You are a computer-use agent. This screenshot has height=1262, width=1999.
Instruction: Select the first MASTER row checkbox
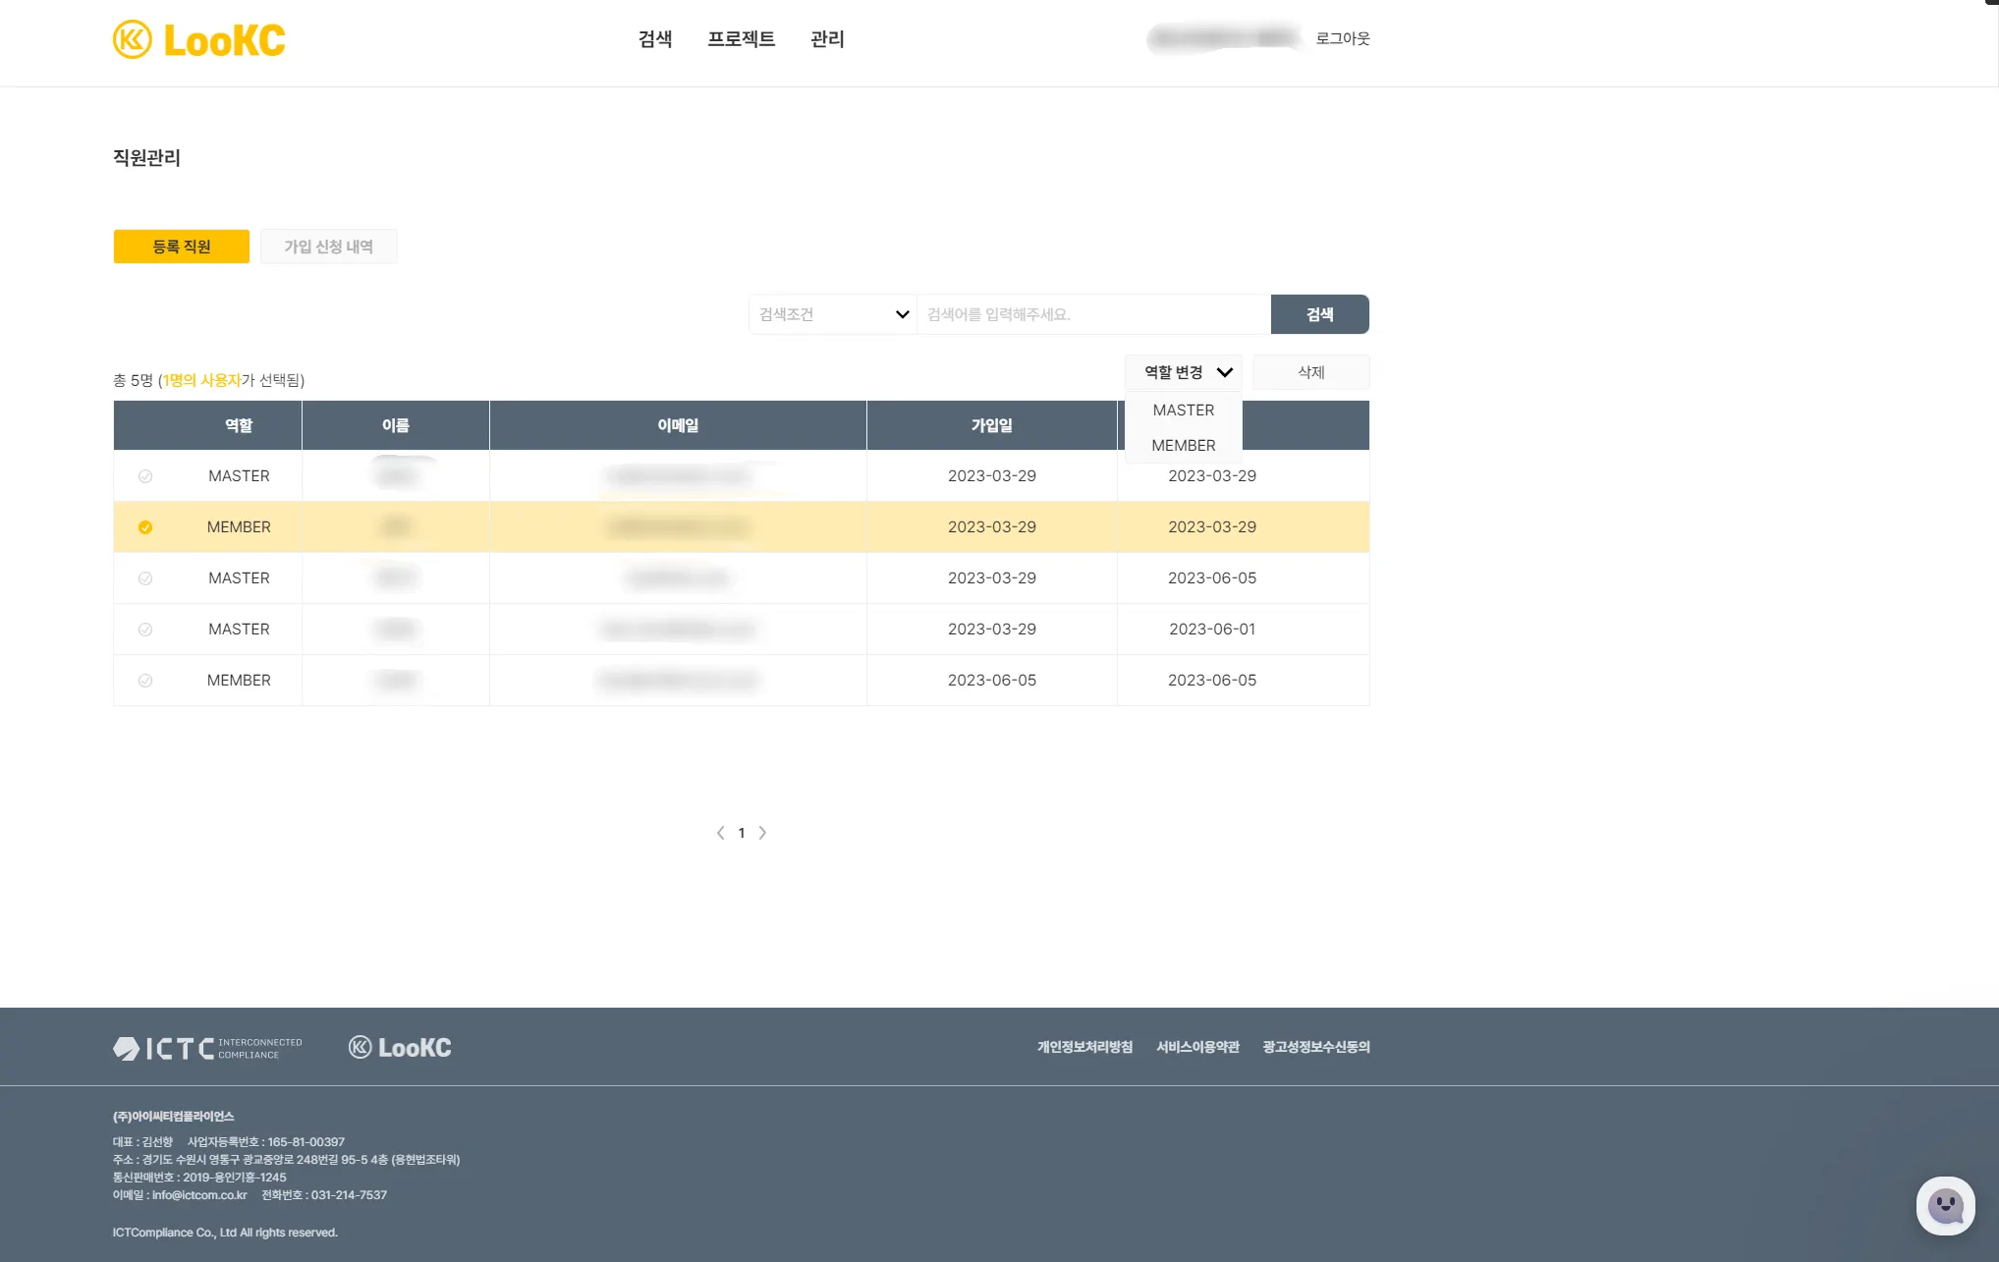(145, 476)
